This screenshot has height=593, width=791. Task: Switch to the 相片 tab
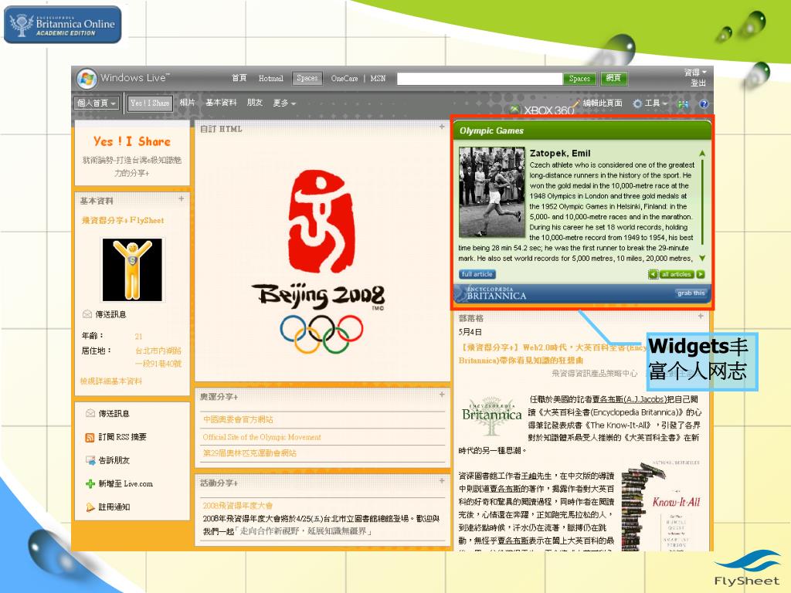click(x=187, y=103)
